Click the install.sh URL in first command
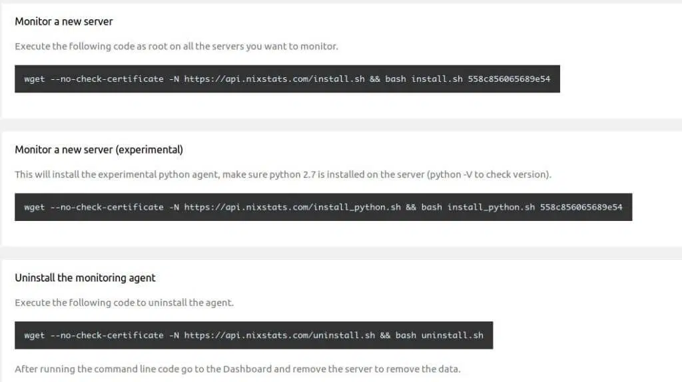The height and width of the screenshot is (382, 682). pyautogui.click(x=274, y=79)
